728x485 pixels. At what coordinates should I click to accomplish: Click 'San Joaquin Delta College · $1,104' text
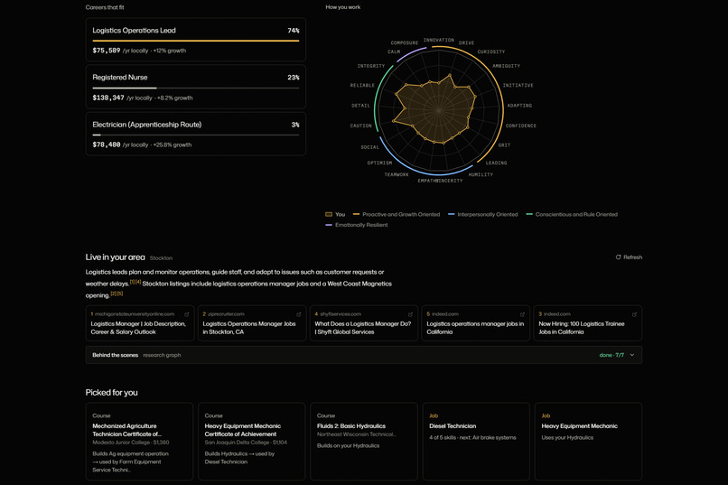click(x=246, y=443)
